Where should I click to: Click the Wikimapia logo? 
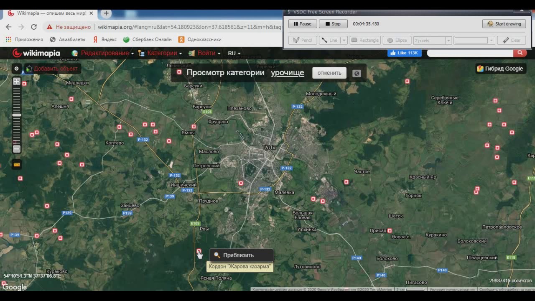click(36, 53)
